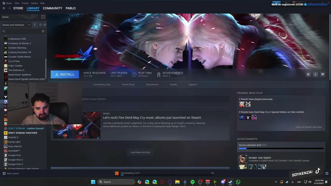Open the Devil May Cry music albums news headline
The height and width of the screenshot is (186, 331).
click(152, 118)
